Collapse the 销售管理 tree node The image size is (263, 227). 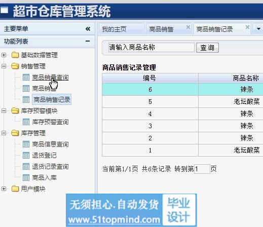pos(4,66)
